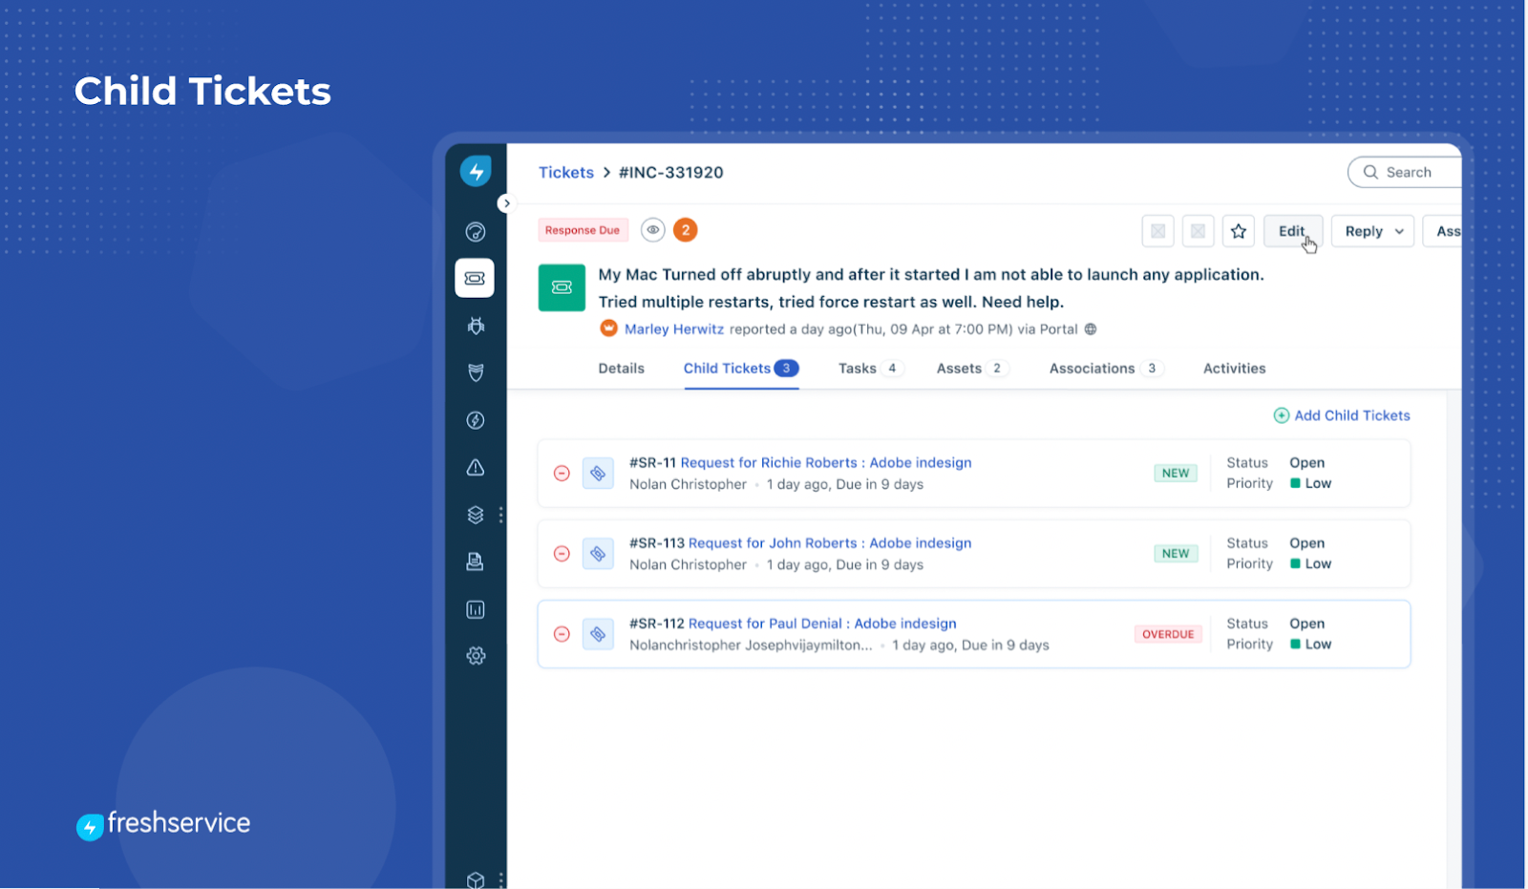Select the Child Tickets tab

[x=741, y=369]
